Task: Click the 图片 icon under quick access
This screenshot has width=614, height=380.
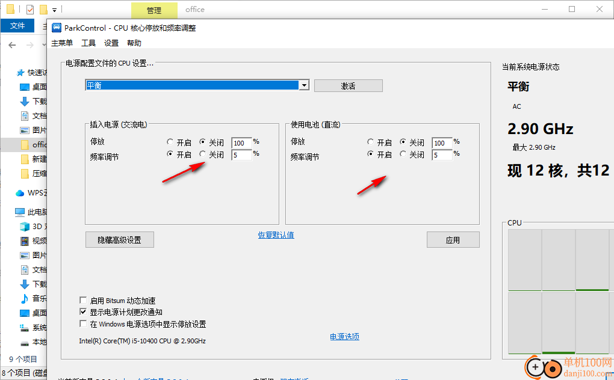Action: pyautogui.click(x=24, y=130)
